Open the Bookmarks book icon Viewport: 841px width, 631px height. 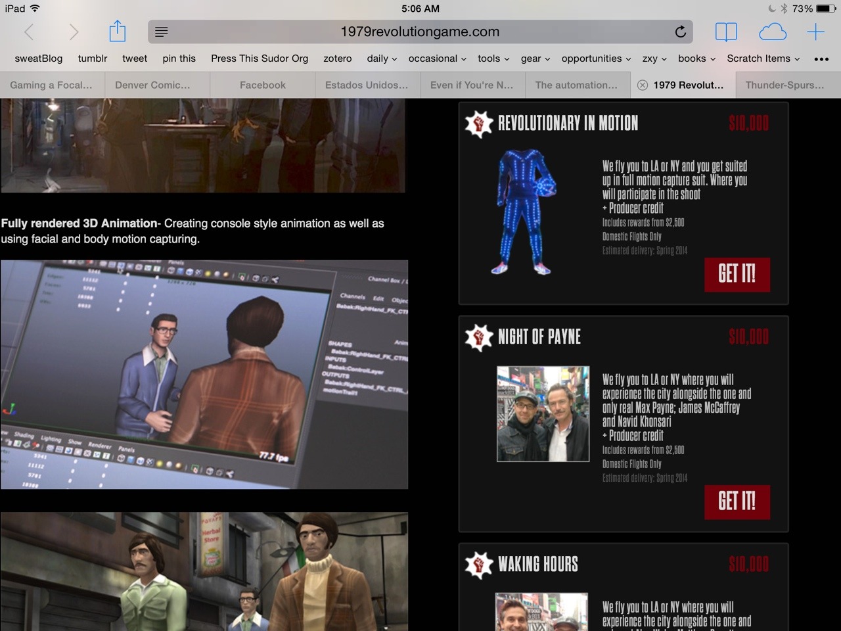coord(726,32)
